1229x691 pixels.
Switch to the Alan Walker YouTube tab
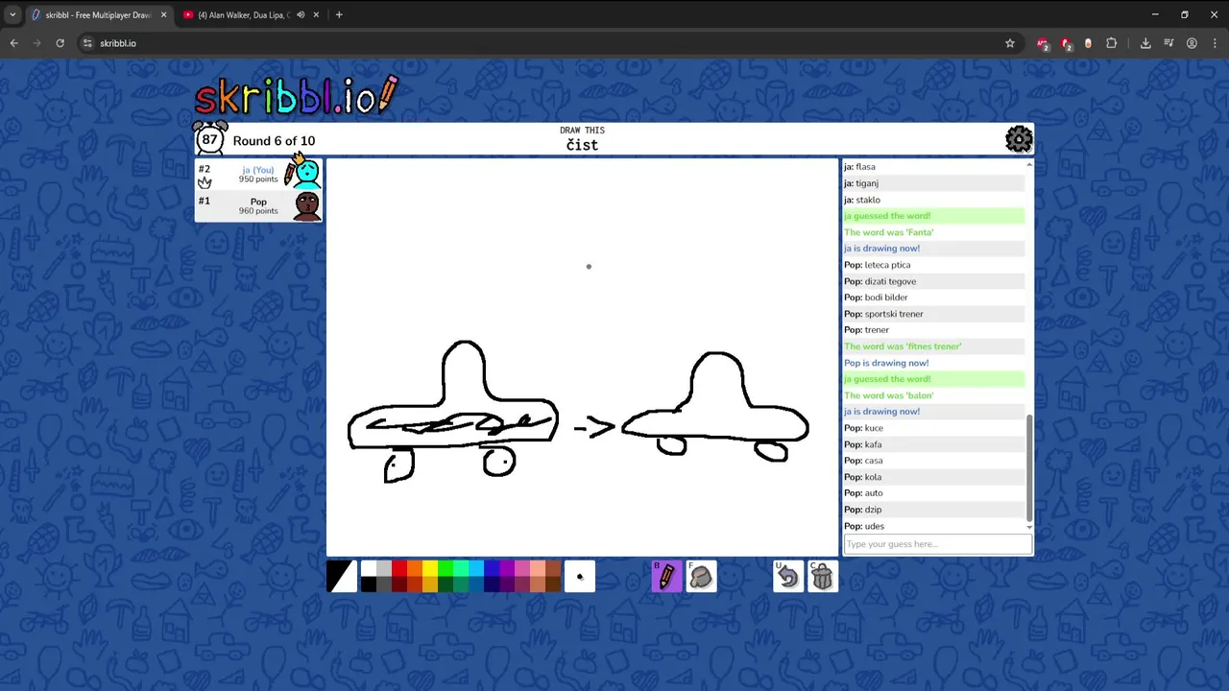(x=252, y=15)
